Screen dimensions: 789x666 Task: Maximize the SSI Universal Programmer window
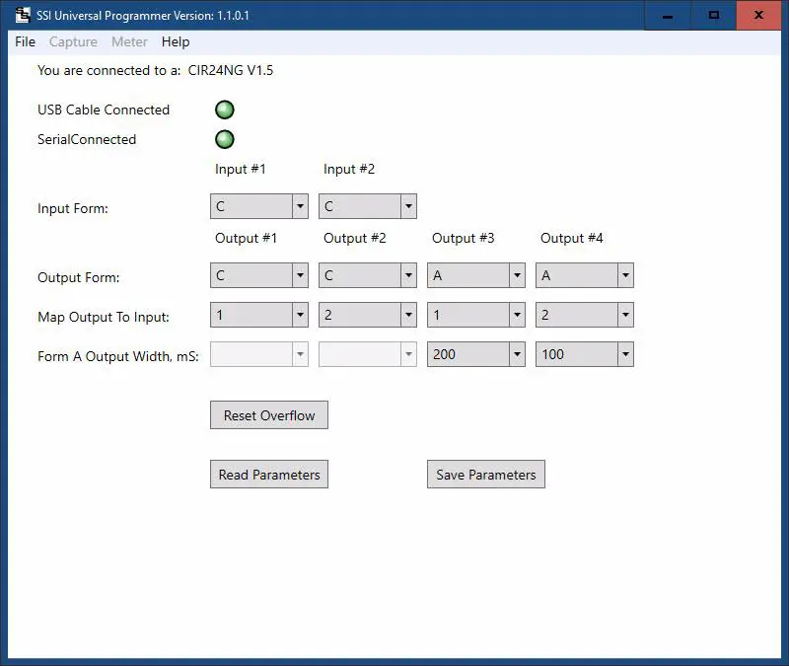click(713, 16)
